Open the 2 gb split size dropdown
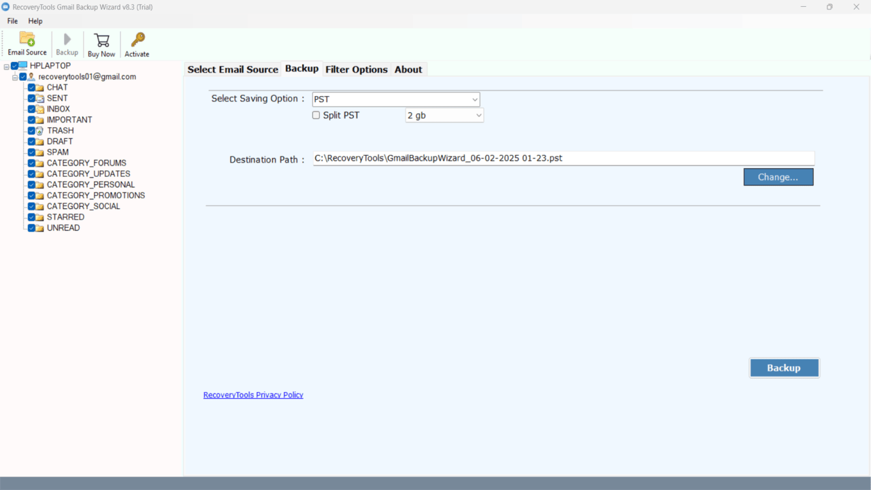The image size is (871, 490). [x=444, y=116]
